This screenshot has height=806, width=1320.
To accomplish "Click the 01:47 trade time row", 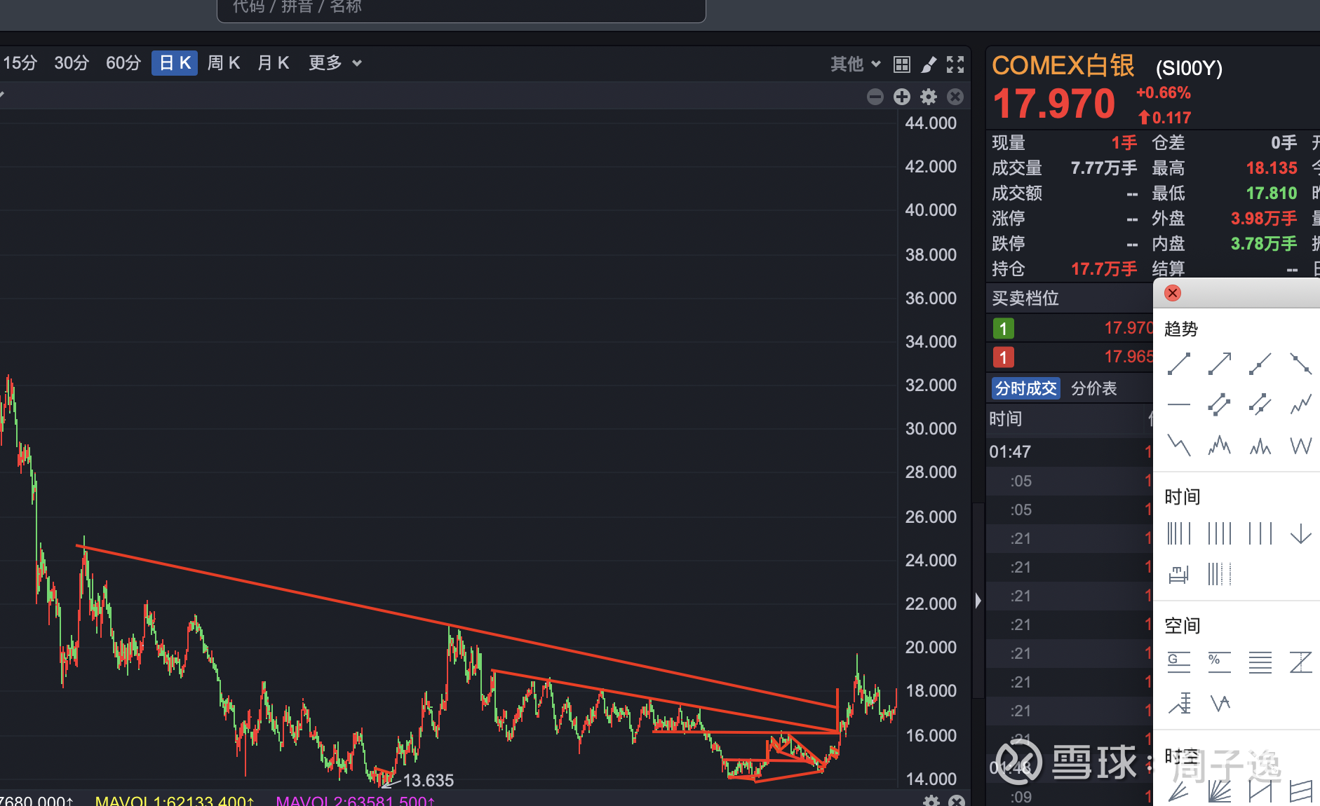I will [1070, 451].
